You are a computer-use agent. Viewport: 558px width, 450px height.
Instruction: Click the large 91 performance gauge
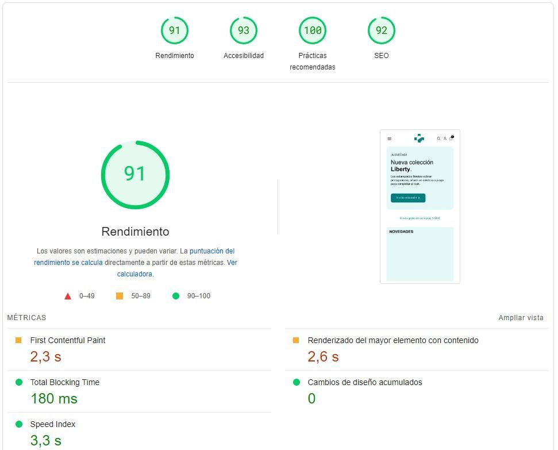coord(135,175)
